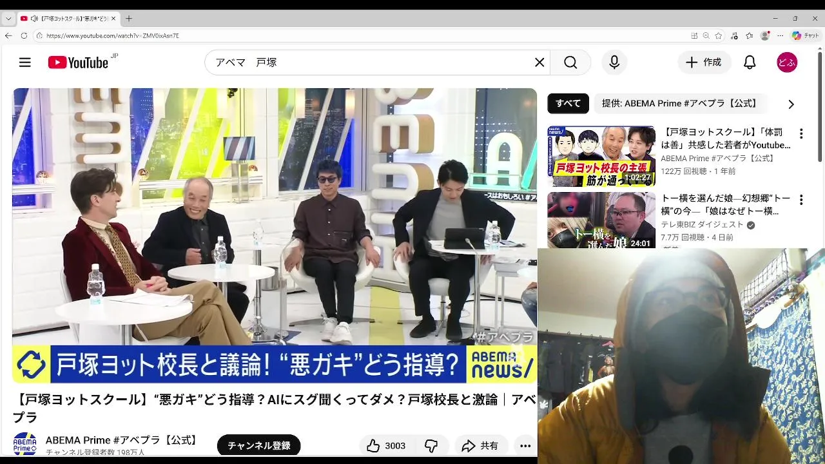Open channel name under 体罰は善 video

tap(717, 159)
